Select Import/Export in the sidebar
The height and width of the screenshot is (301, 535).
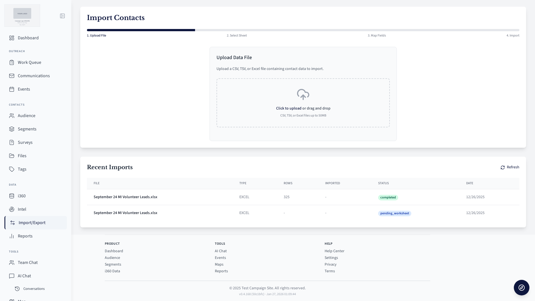click(x=32, y=223)
